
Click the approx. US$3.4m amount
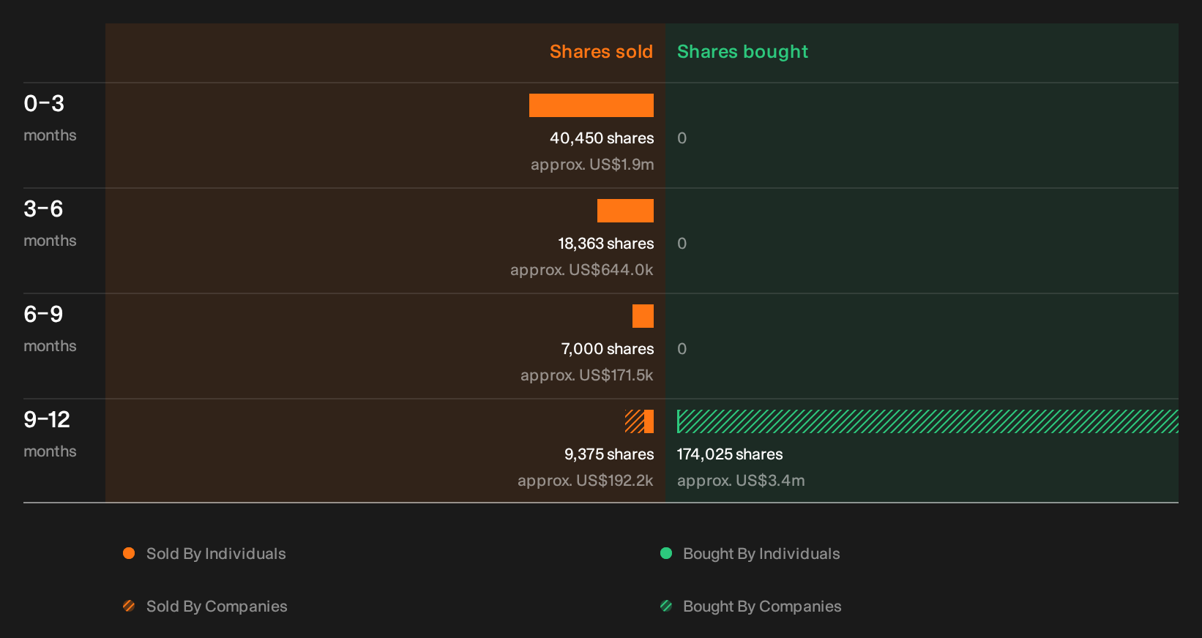[x=741, y=481]
